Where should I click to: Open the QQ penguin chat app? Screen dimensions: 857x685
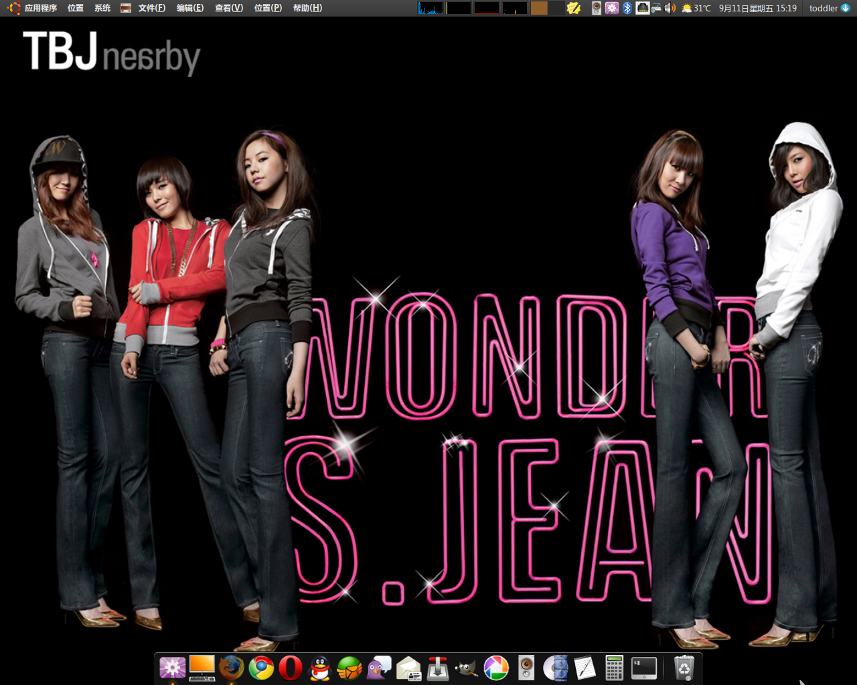(x=320, y=668)
